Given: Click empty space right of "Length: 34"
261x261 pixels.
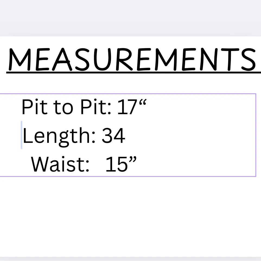Looking at the screenshot, I should 190,136.
